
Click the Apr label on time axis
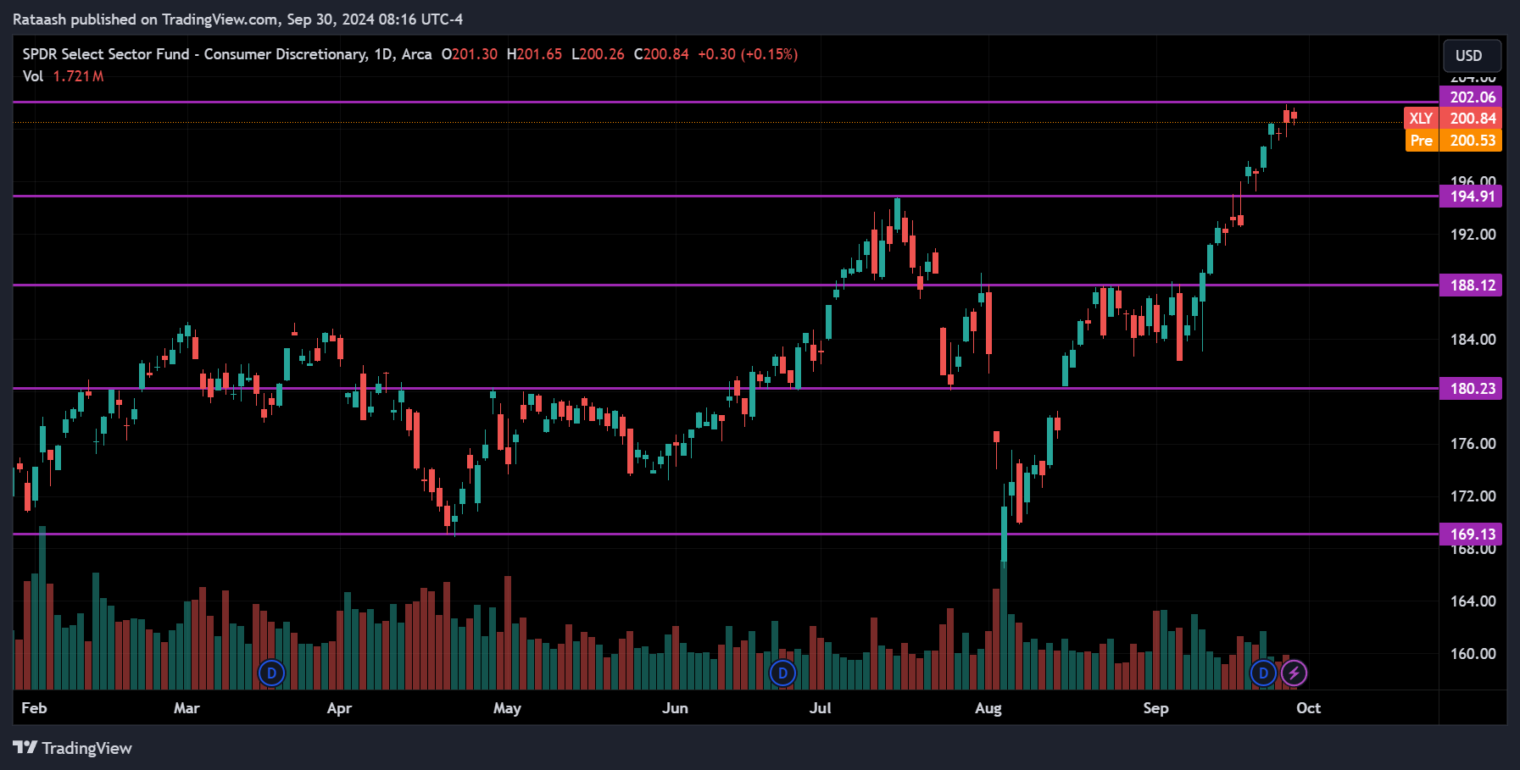click(339, 708)
